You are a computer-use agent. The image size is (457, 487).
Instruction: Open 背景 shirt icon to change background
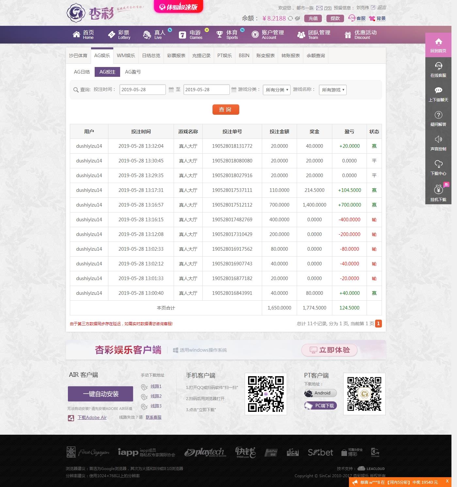(372, 18)
